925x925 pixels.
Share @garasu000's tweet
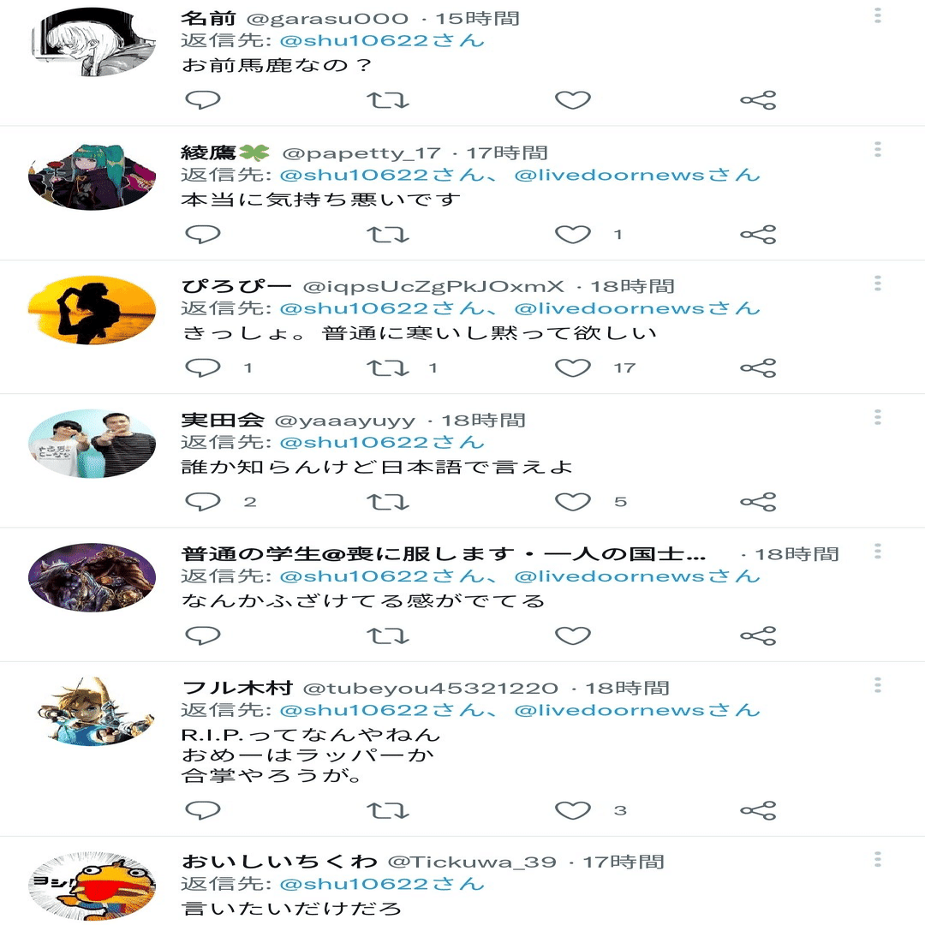(x=758, y=99)
